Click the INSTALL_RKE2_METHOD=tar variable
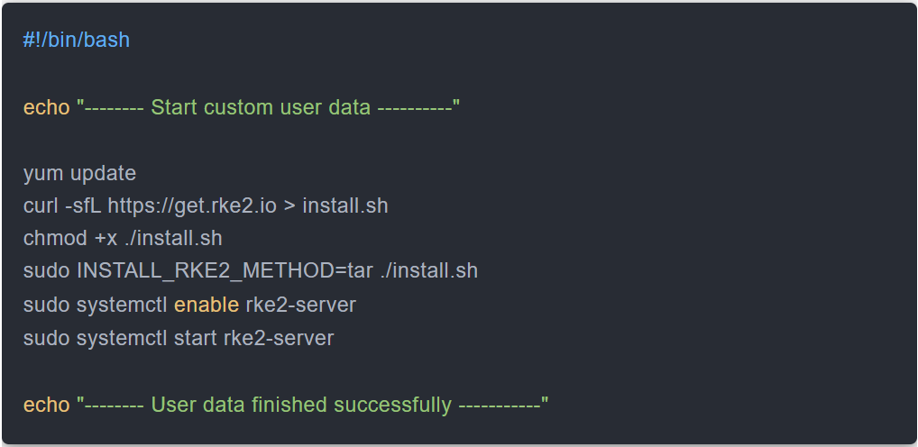Viewport: 918px width, 447px height. click(x=225, y=271)
